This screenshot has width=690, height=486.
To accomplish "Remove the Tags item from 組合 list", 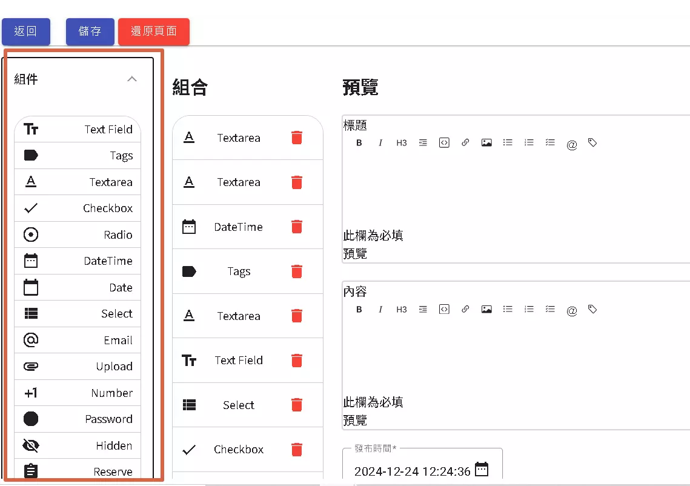I will [x=296, y=271].
